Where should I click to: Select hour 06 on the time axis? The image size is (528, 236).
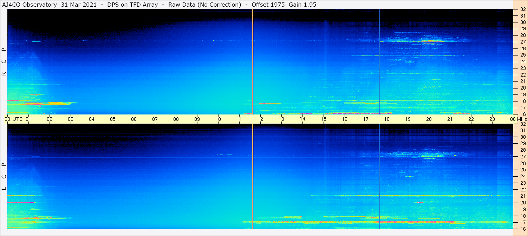coord(134,119)
